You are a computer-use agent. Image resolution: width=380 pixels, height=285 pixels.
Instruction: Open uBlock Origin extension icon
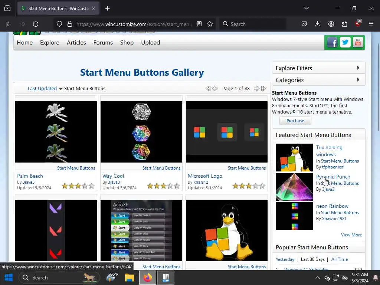358,23
